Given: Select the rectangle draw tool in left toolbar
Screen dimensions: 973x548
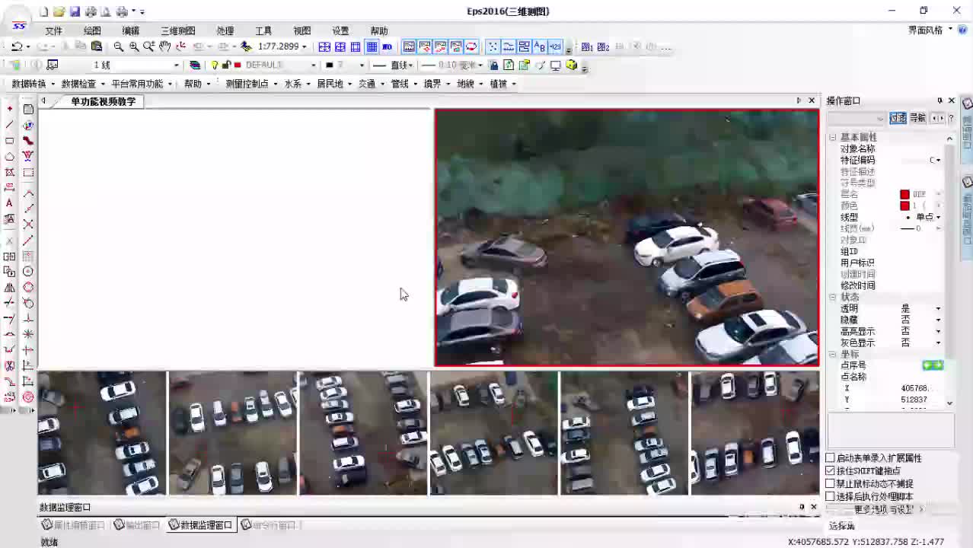Looking at the screenshot, I should pyautogui.click(x=9, y=141).
